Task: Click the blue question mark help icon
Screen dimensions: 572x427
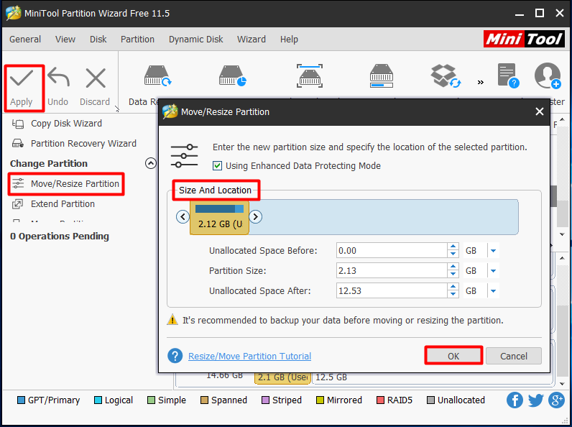Action: pyautogui.click(x=175, y=355)
